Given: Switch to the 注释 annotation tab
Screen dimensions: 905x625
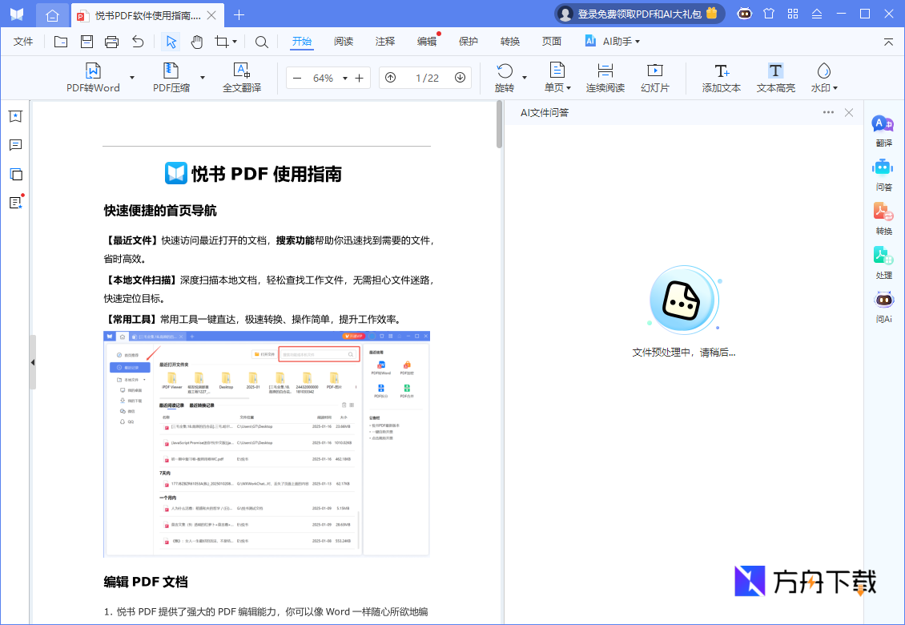Looking at the screenshot, I should (x=384, y=41).
